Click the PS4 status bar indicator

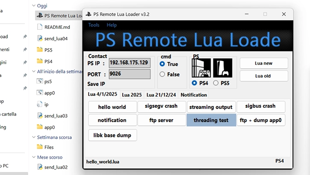[279, 161]
